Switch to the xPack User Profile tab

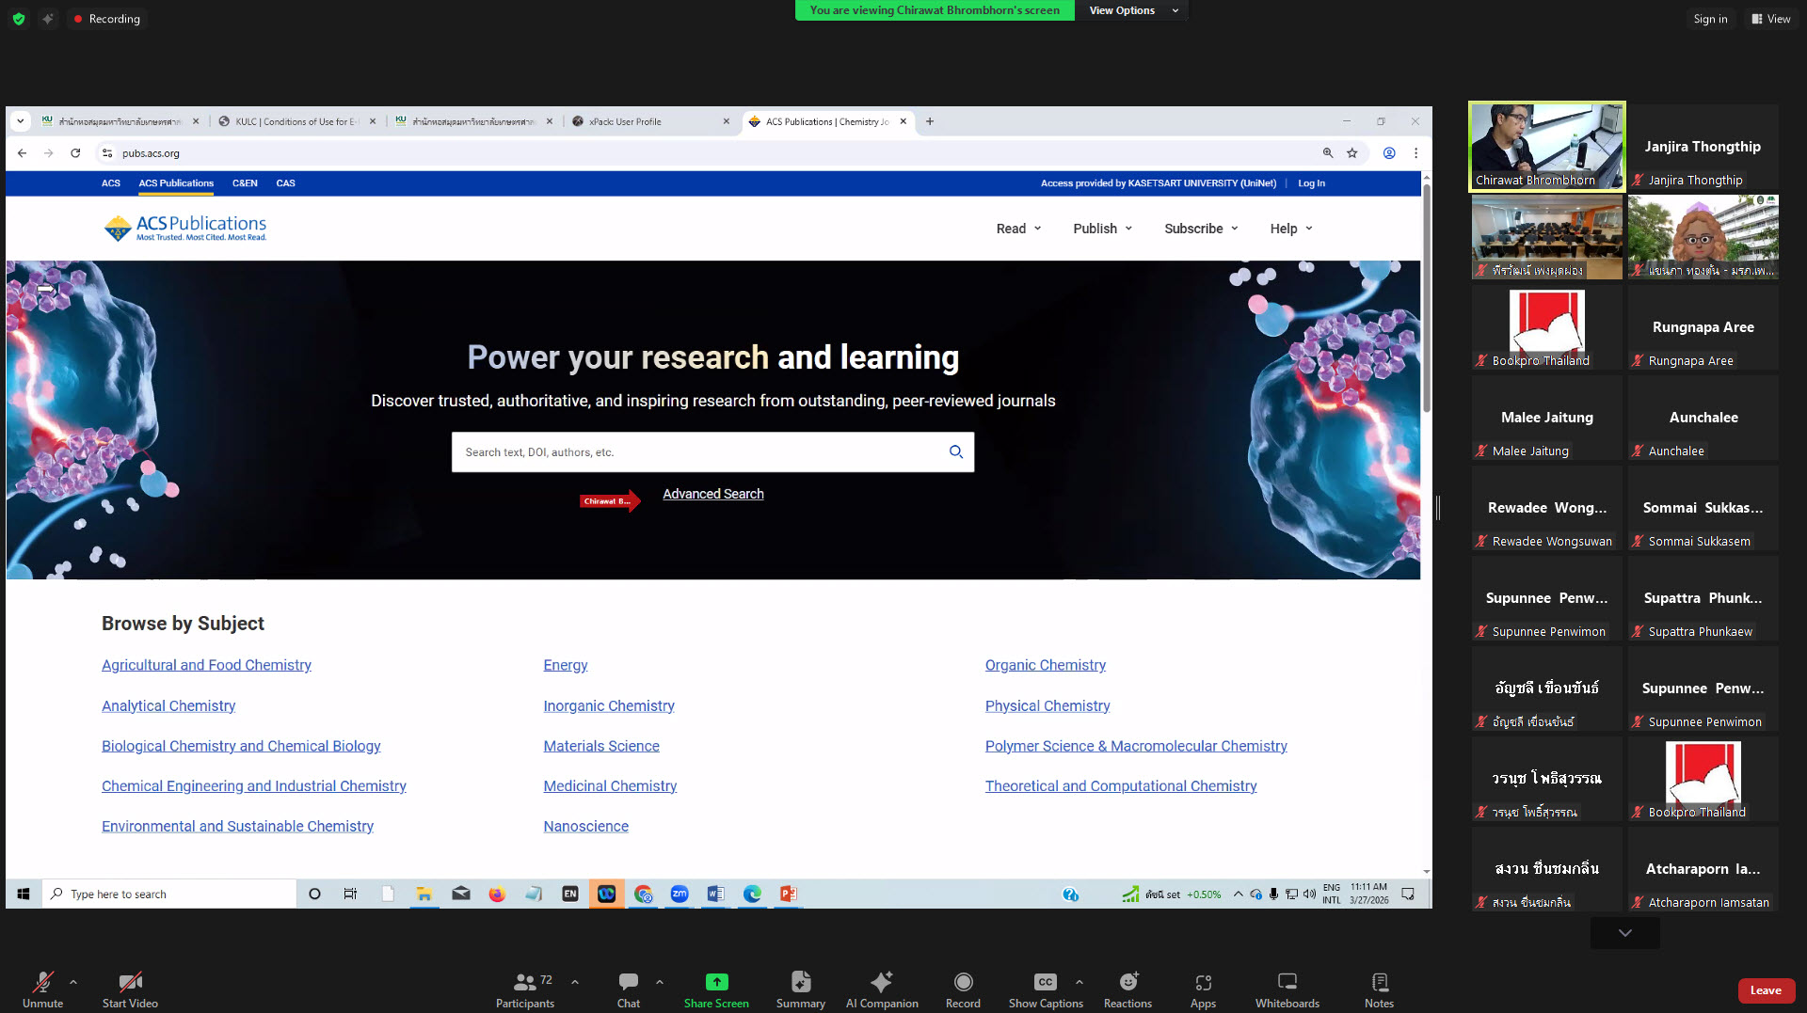(x=649, y=121)
